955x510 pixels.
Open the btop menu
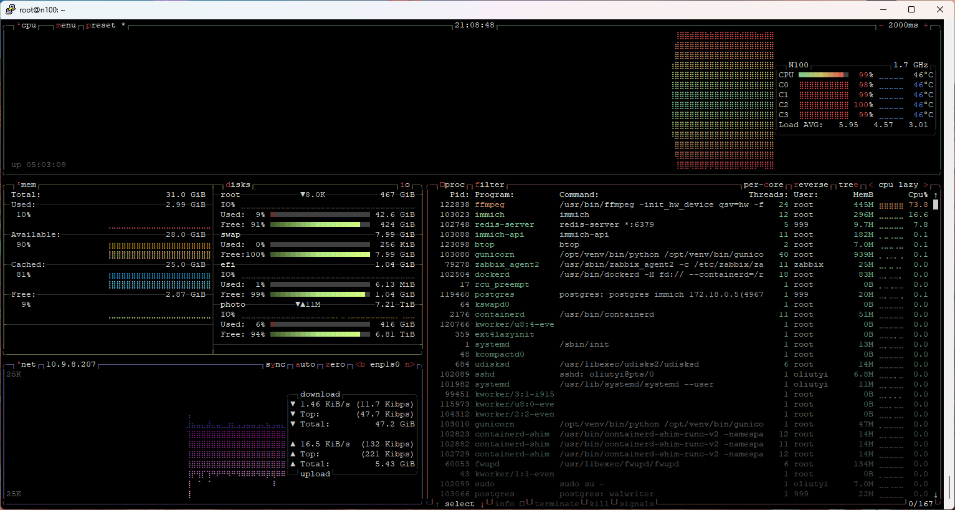click(x=66, y=26)
